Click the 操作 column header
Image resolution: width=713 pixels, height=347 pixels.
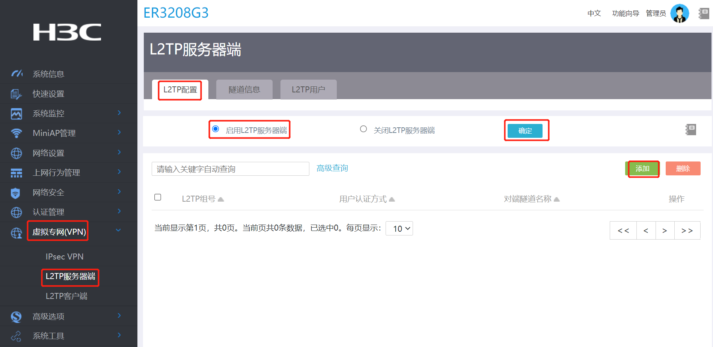677,199
